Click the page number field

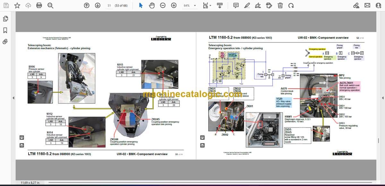pyautogui.click(x=109, y=5)
